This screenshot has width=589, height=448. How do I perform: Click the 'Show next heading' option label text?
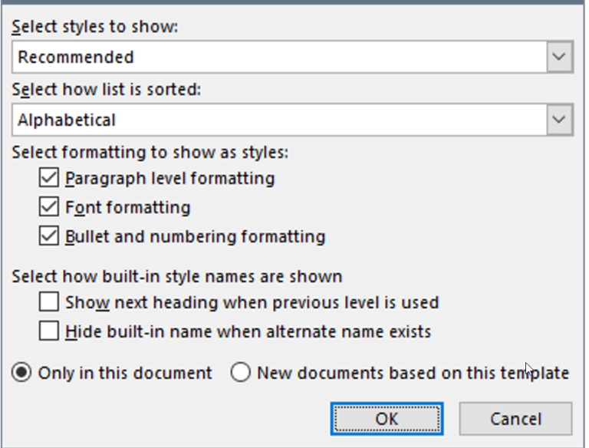pos(252,302)
